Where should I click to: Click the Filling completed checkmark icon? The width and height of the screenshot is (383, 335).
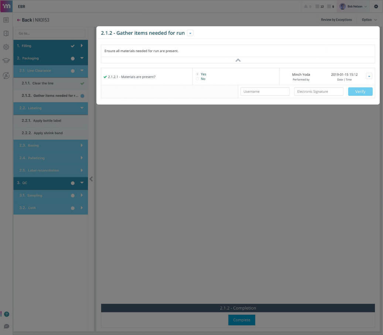pyautogui.click(x=72, y=46)
